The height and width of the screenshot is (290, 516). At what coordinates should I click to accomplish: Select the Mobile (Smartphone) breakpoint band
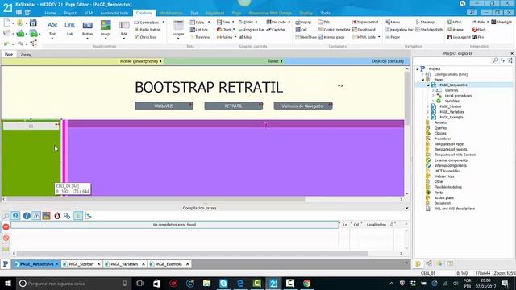pos(82,61)
